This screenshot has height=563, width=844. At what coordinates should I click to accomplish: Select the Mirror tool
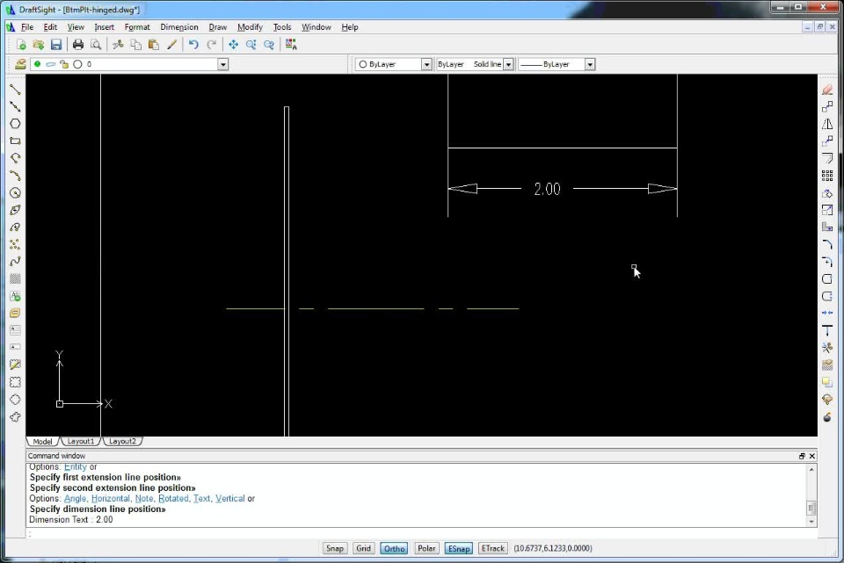point(827,124)
